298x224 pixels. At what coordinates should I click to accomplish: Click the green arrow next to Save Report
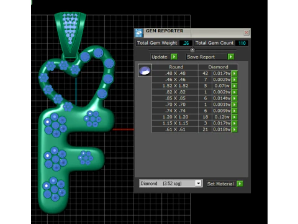(231, 57)
